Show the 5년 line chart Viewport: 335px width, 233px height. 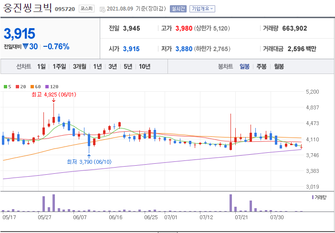[x=128, y=66]
